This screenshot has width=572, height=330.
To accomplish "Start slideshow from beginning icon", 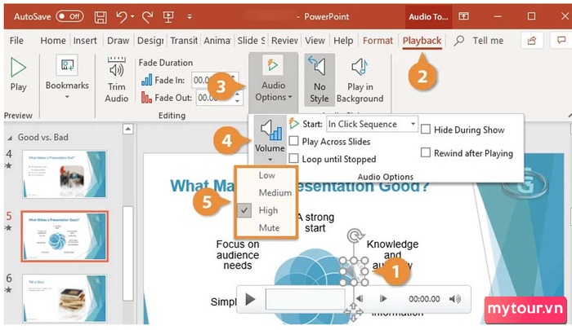I will 168,17.
